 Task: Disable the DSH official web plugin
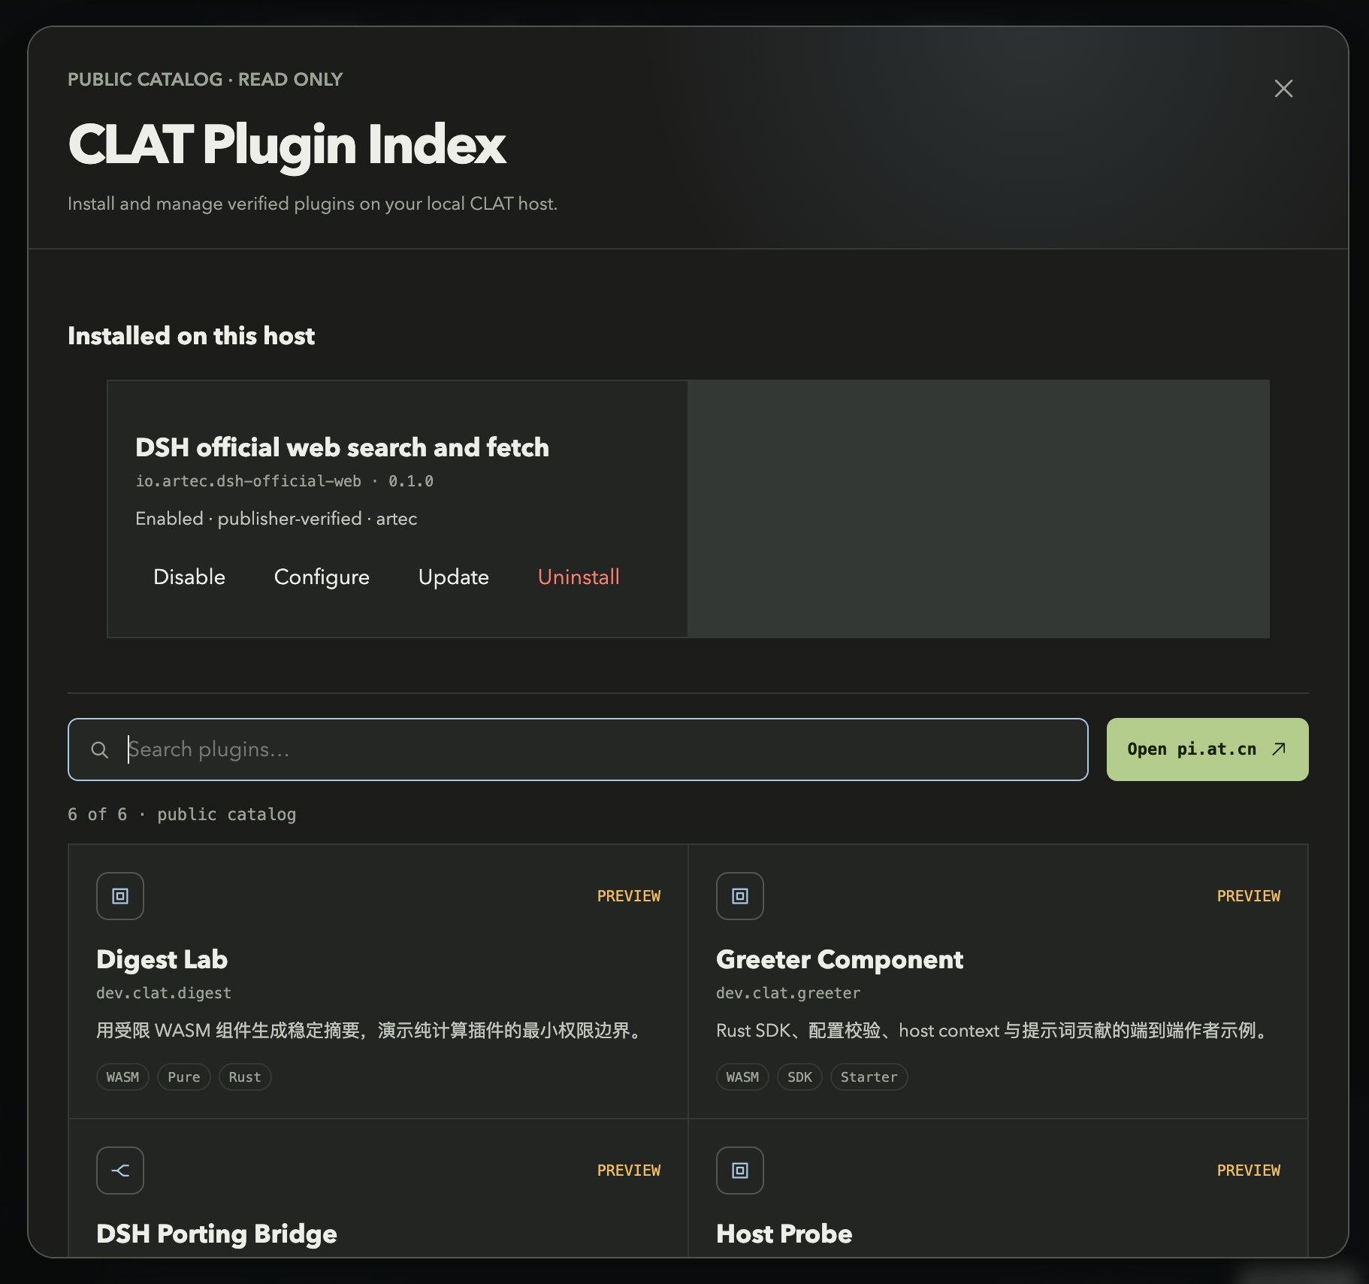click(189, 577)
